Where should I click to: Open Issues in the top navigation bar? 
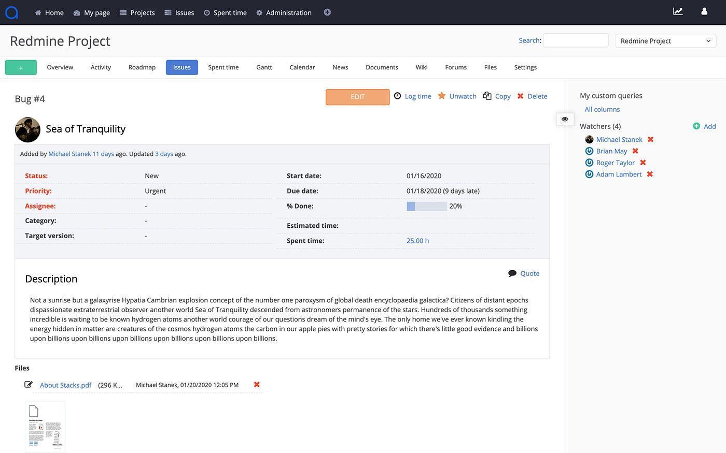click(x=179, y=12)
